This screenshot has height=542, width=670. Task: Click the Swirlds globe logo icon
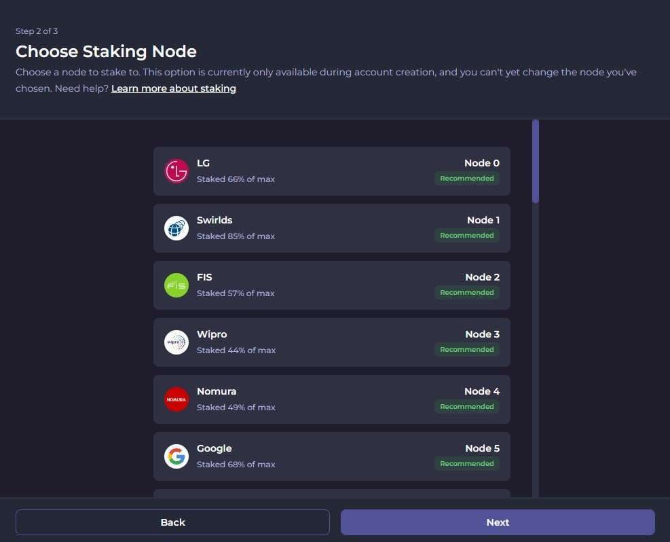click(x=176, y=228)
